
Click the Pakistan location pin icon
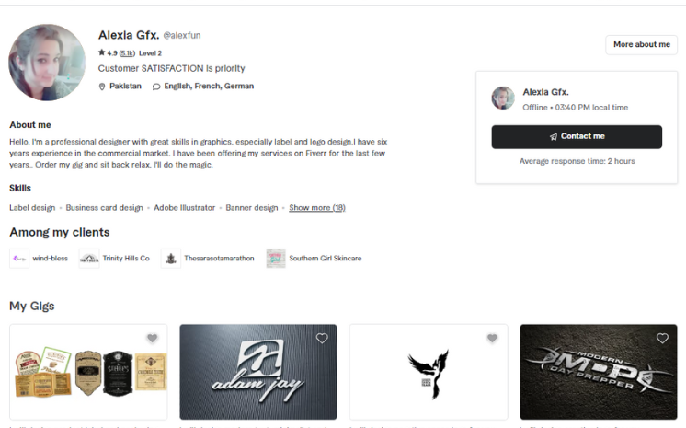[x=102, y=87]
